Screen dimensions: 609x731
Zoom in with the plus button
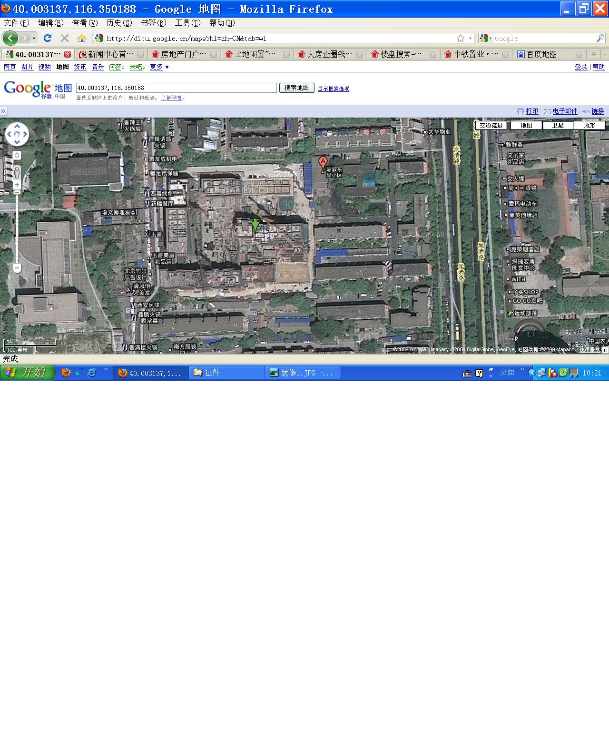point(17,185)
